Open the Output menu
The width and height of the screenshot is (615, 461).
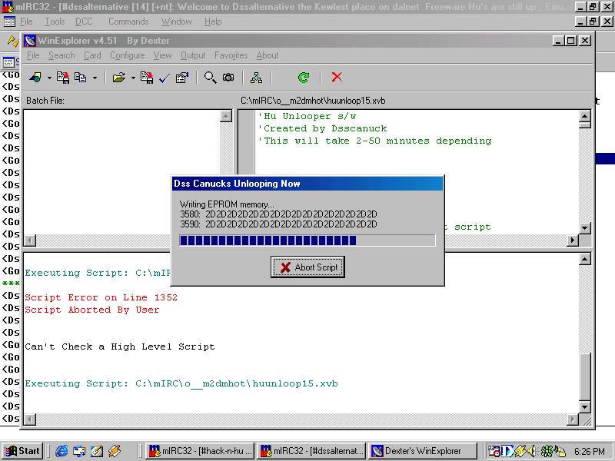click(x=193, y=55)
